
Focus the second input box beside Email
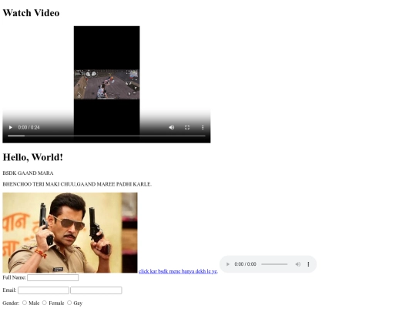tap(96, 290)
